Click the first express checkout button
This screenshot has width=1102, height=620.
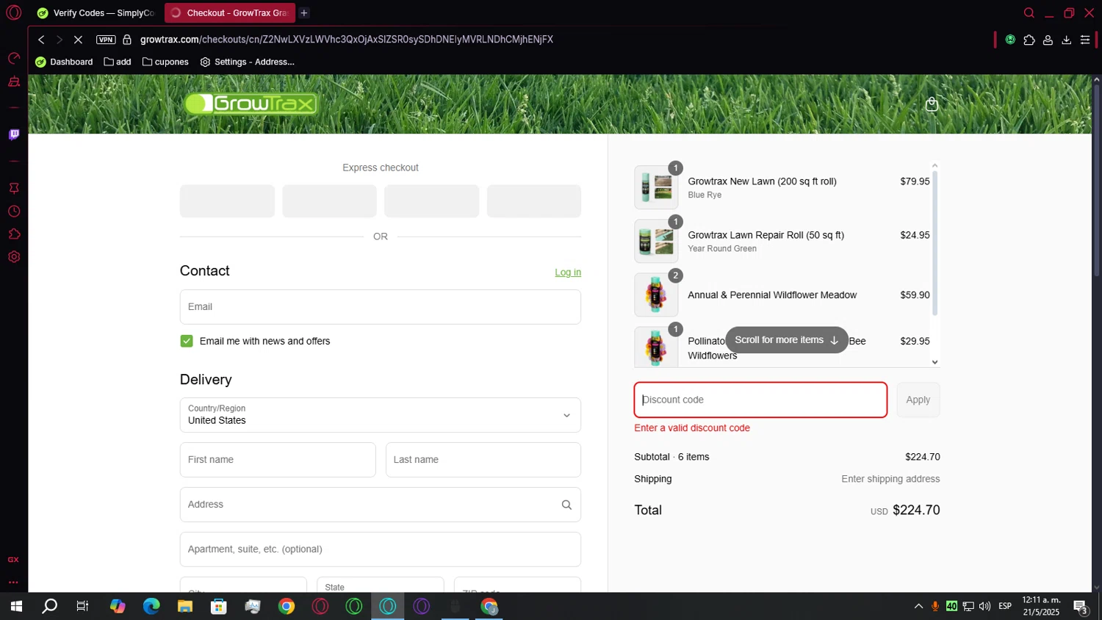[227, 201]
